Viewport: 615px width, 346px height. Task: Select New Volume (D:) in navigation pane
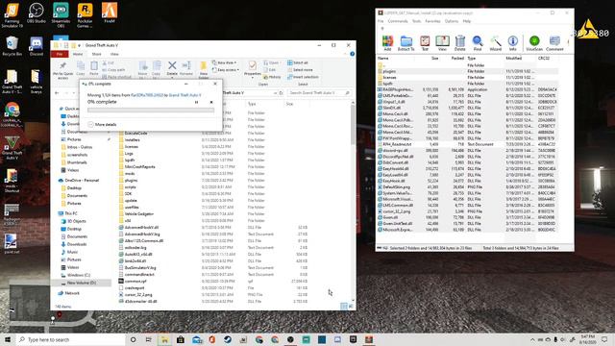(81, 283)
